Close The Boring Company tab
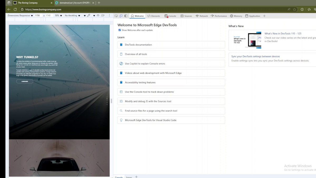Viewport: 316px width, 178px height. (x=51, y=3)
